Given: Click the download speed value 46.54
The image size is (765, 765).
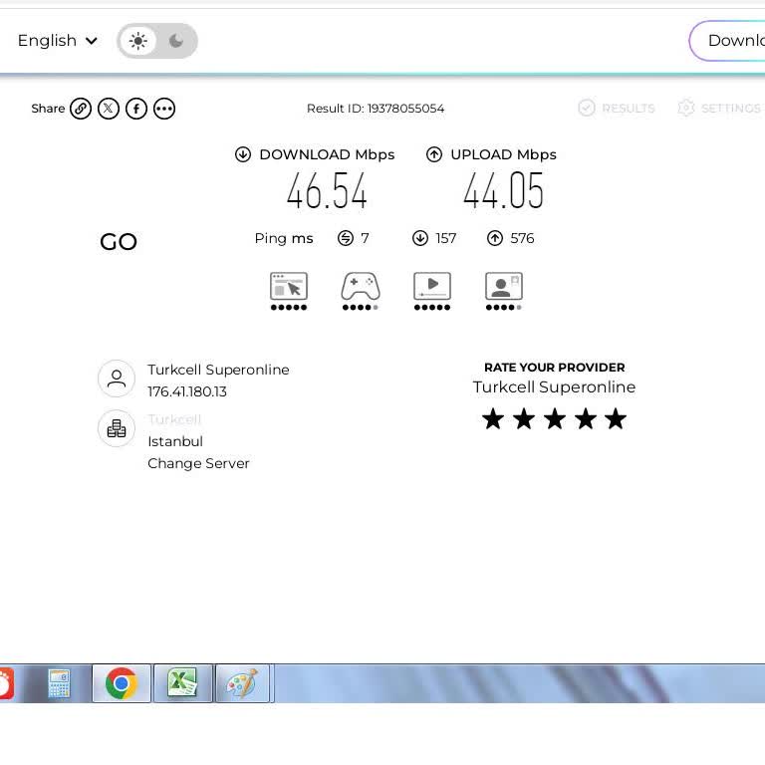Looking at the screenshot, I should tap(327, 191).
